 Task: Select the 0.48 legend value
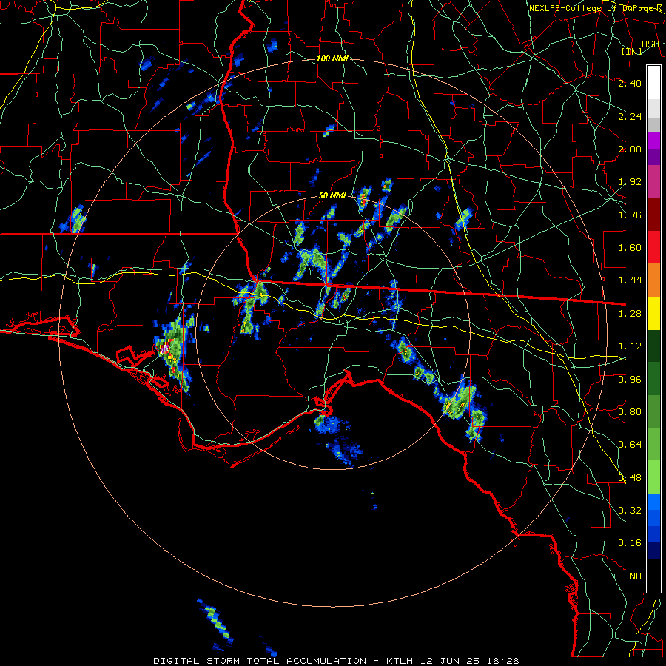coord(630,478)
